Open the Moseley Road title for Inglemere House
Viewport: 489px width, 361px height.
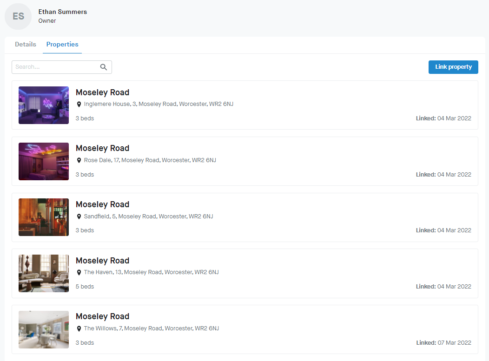[102, 92]
